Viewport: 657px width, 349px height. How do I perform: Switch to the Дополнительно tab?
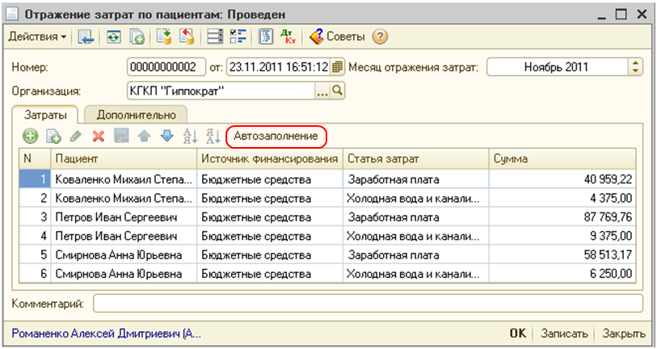(x=136, y=115)
